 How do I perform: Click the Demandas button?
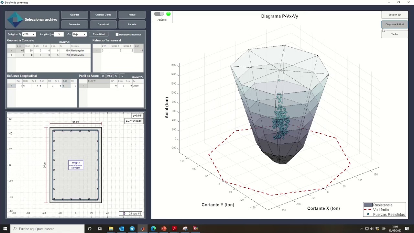click(75, 24)
